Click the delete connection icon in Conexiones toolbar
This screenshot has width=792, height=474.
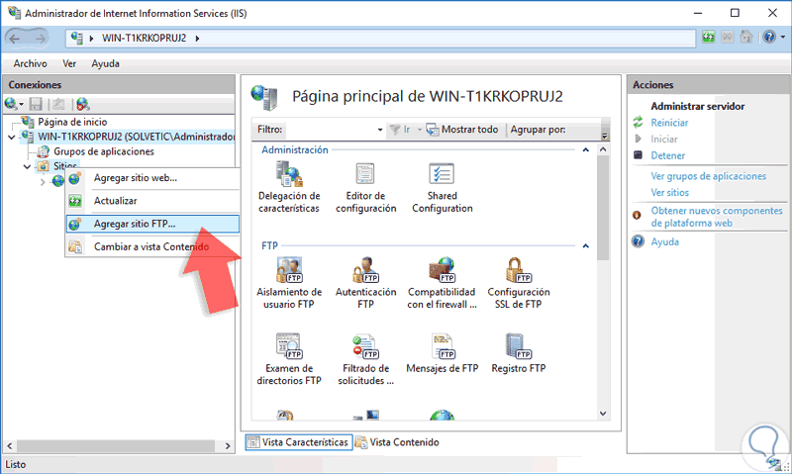coord(83,104)
